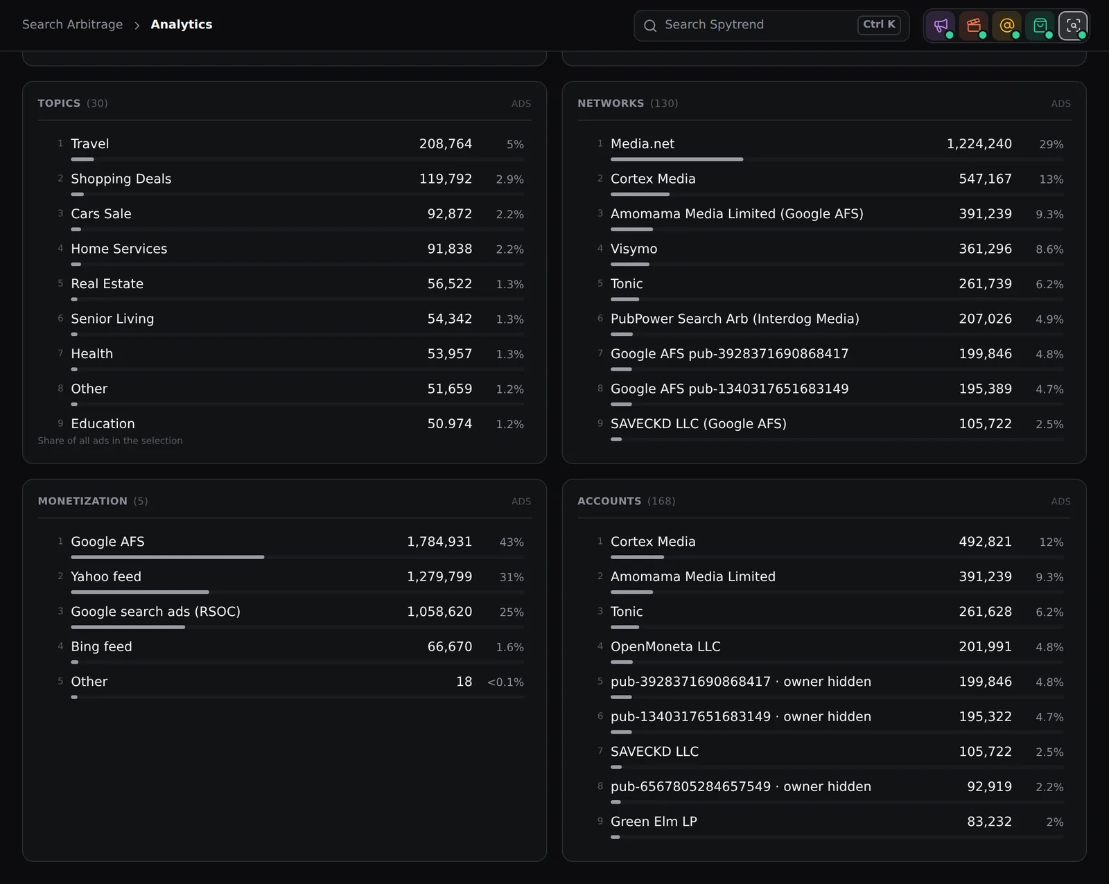The height and width of the screenshot is (884, 1109).
Task: Click the breadcrumb chevron separator
Action: [x=137, y=26]
